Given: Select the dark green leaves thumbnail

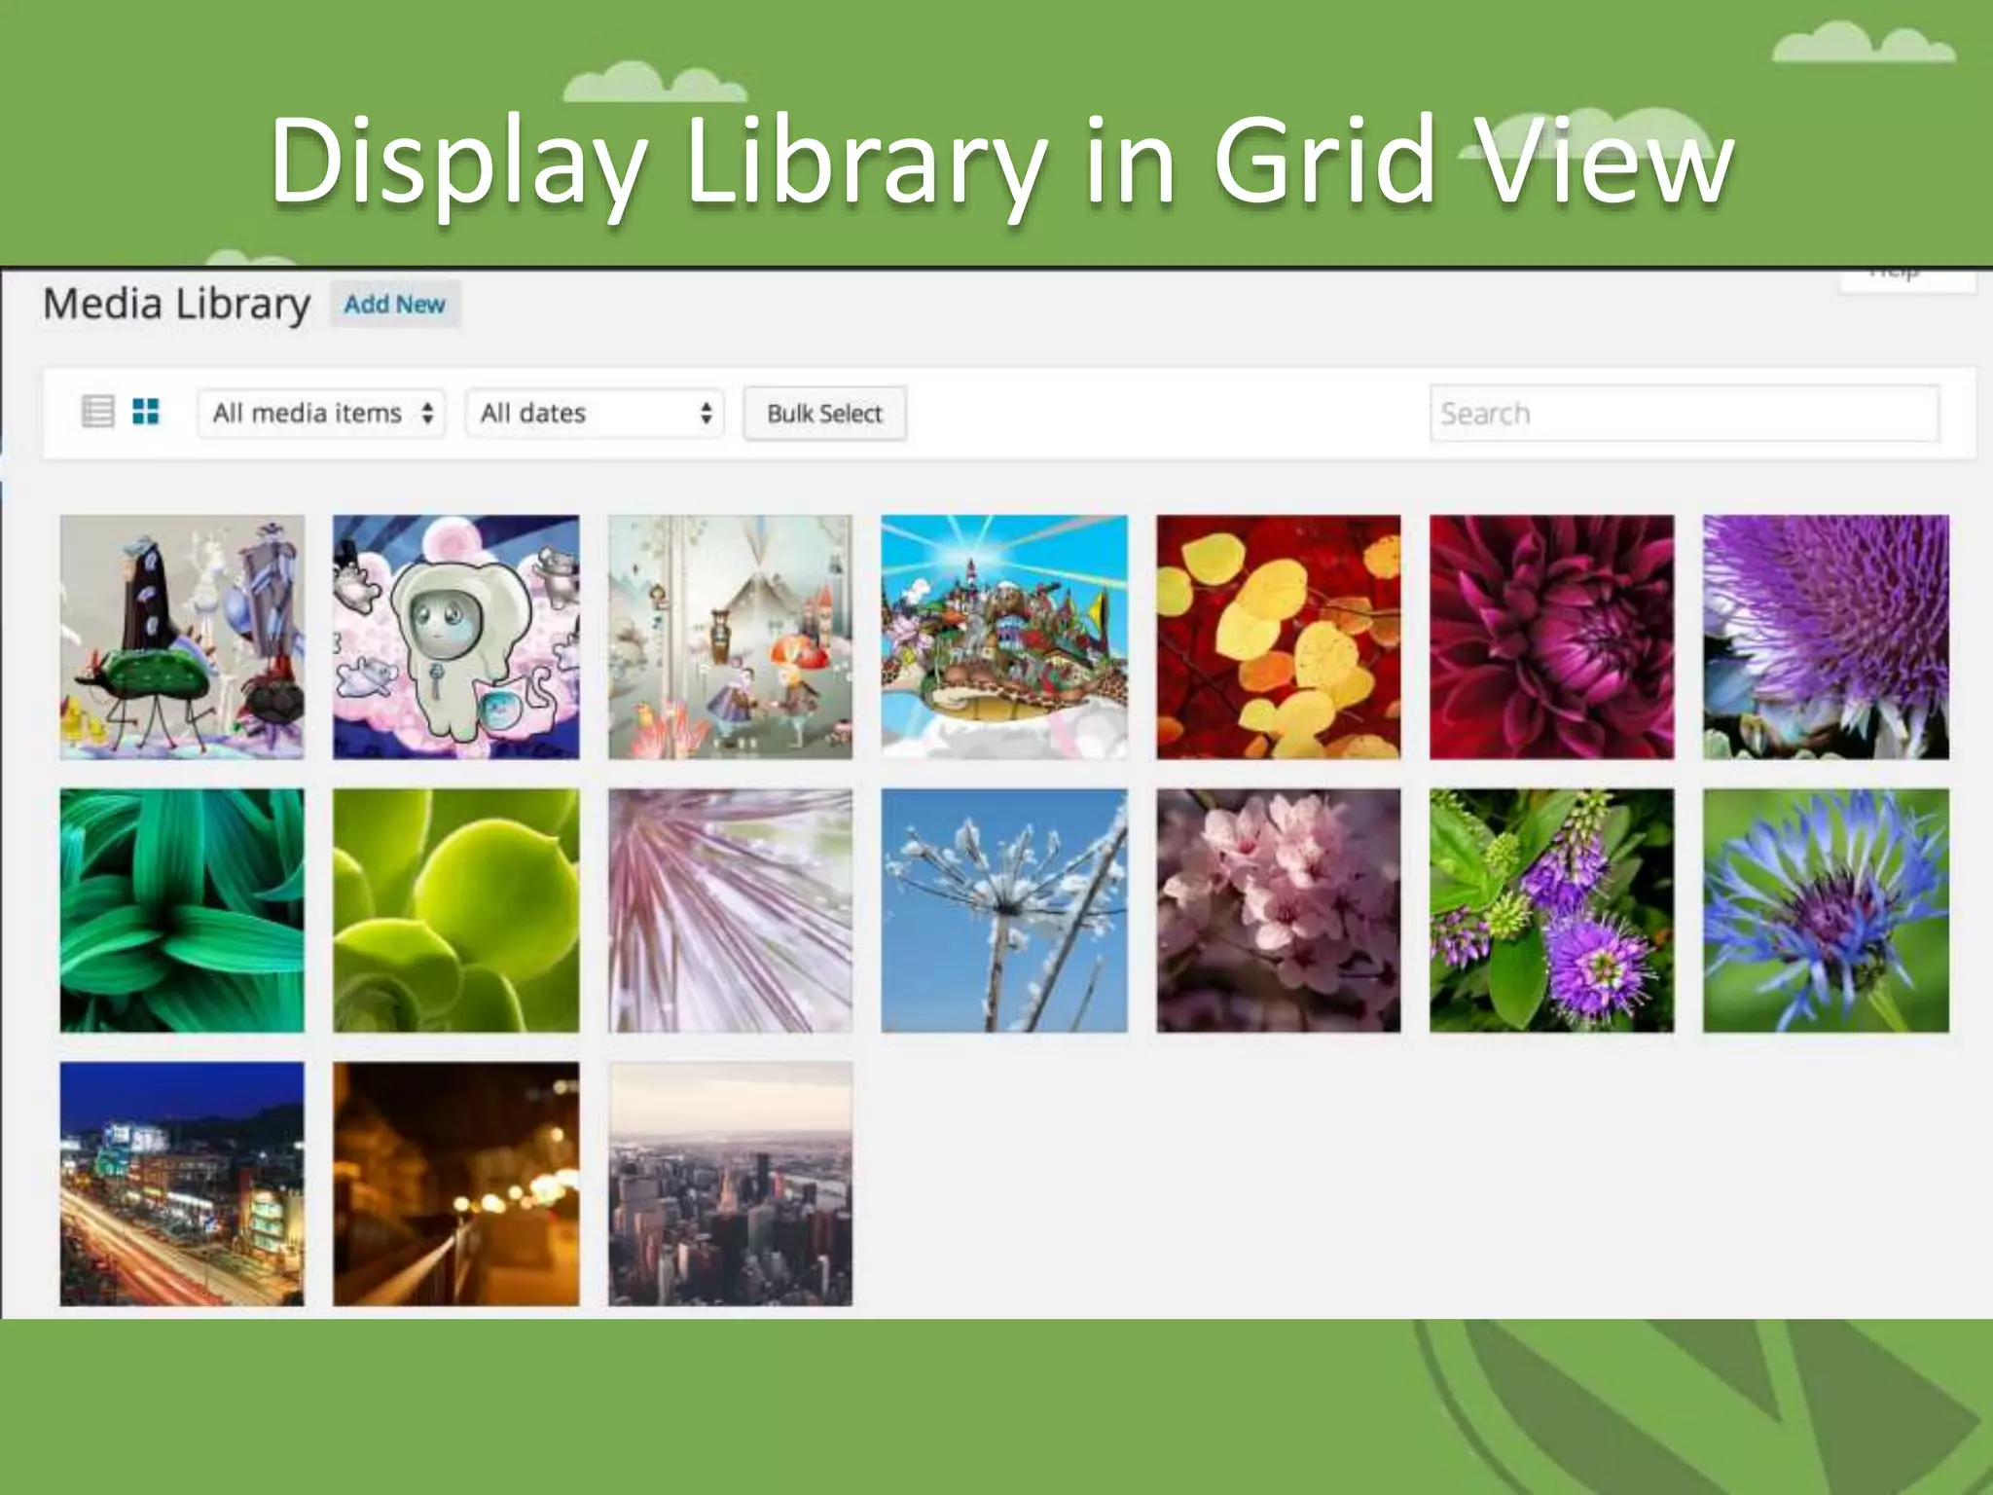Looking at the screenshot, I should click(182, 911).
